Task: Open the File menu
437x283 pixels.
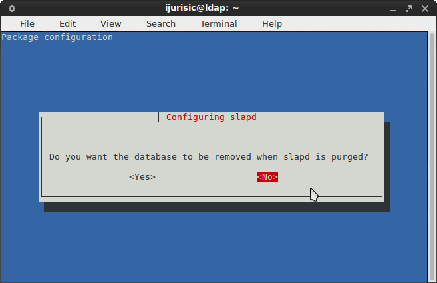Action: [x=27, y=24]
